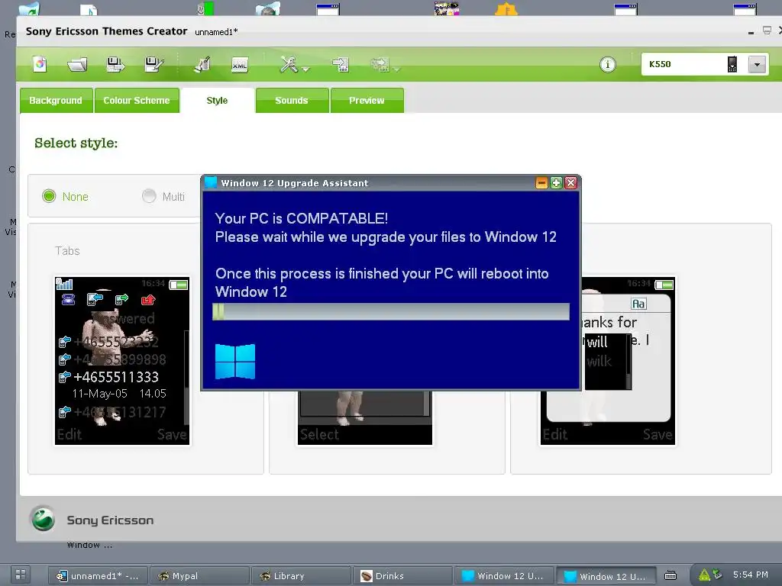Screen dimensions: 782x586
Task: Click the tray icon next to the clock
Action: tap(717, 574)
